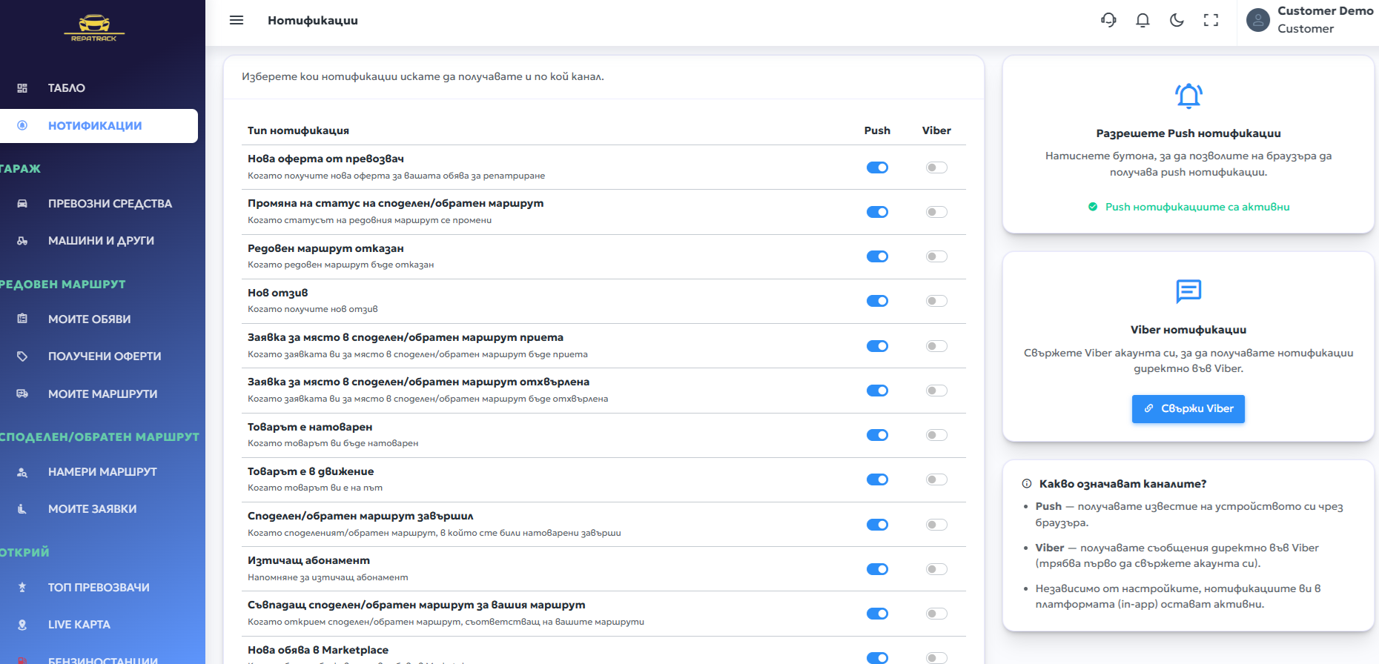Click the Viber chat message icon
The image size is (1379, 664).
1188,291
